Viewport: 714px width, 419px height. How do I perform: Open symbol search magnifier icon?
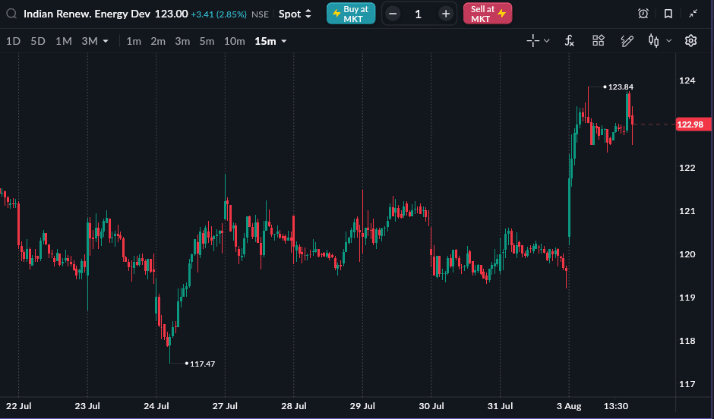11,14
